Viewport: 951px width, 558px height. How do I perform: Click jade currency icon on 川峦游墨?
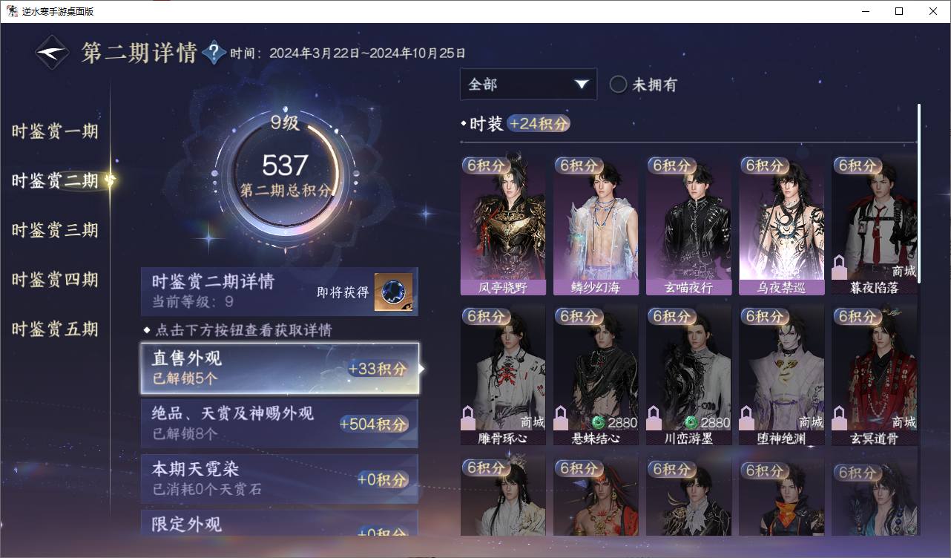pyautogui.click(x=691, y=422)
